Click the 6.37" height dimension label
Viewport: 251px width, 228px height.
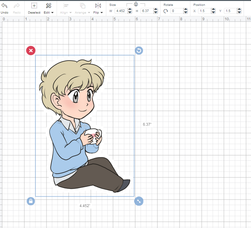(147, 124)
